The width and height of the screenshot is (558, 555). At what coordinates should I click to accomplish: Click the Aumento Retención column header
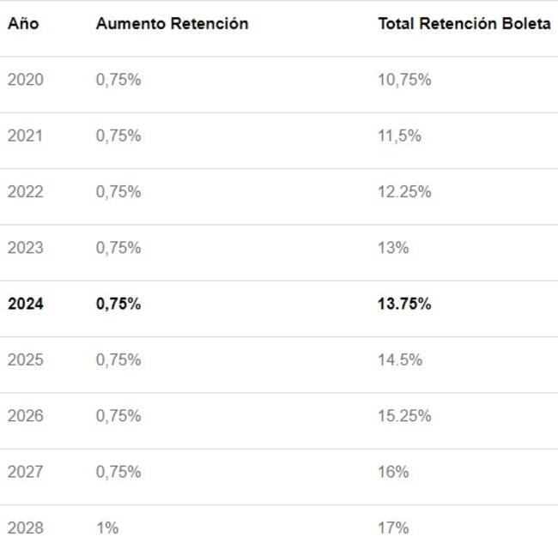[172, 24]
